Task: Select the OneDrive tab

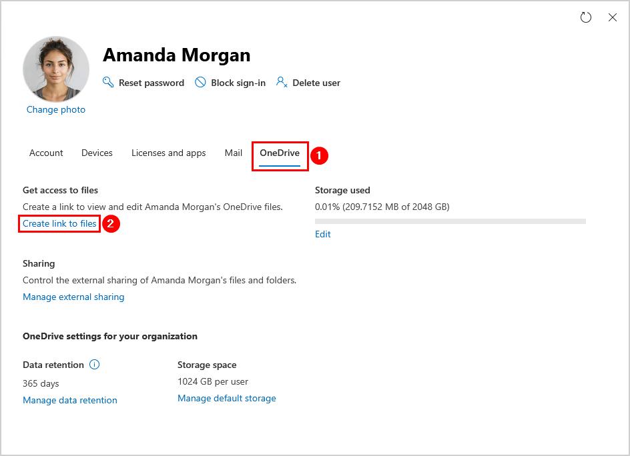Action: tap(280, 153)
